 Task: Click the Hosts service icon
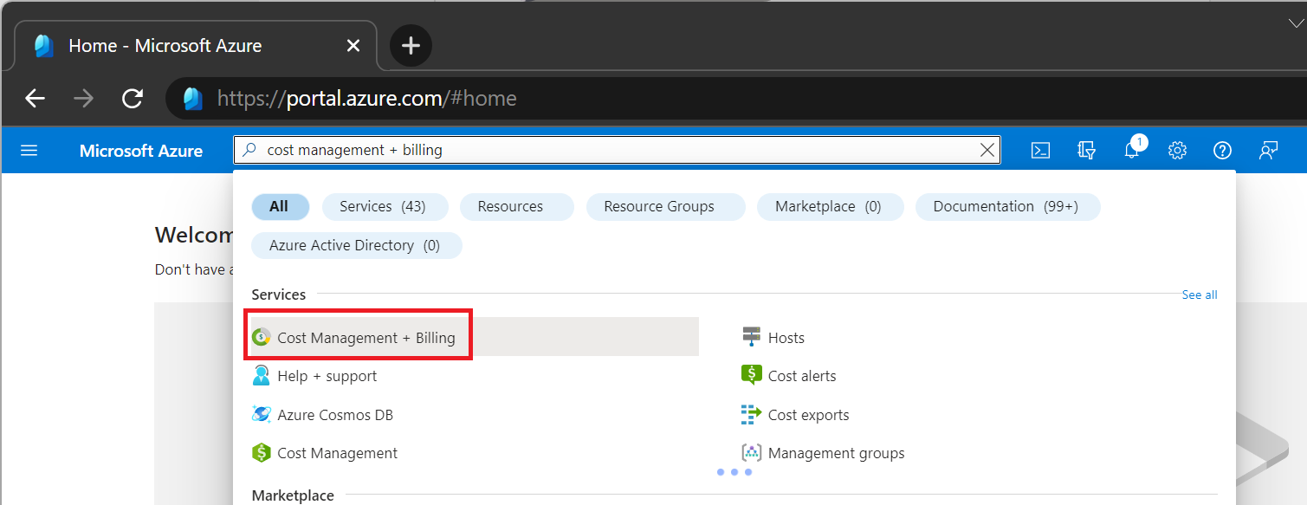pyautogui.click(x=751, y=337)
